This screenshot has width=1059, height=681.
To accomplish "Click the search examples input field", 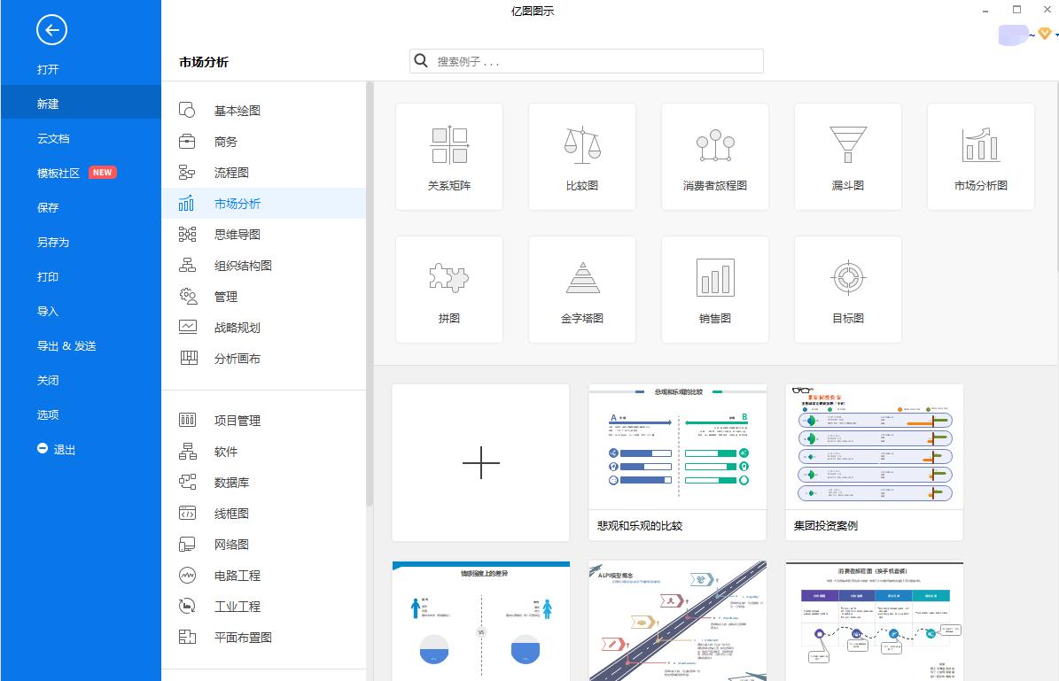I will click(585, 60).
